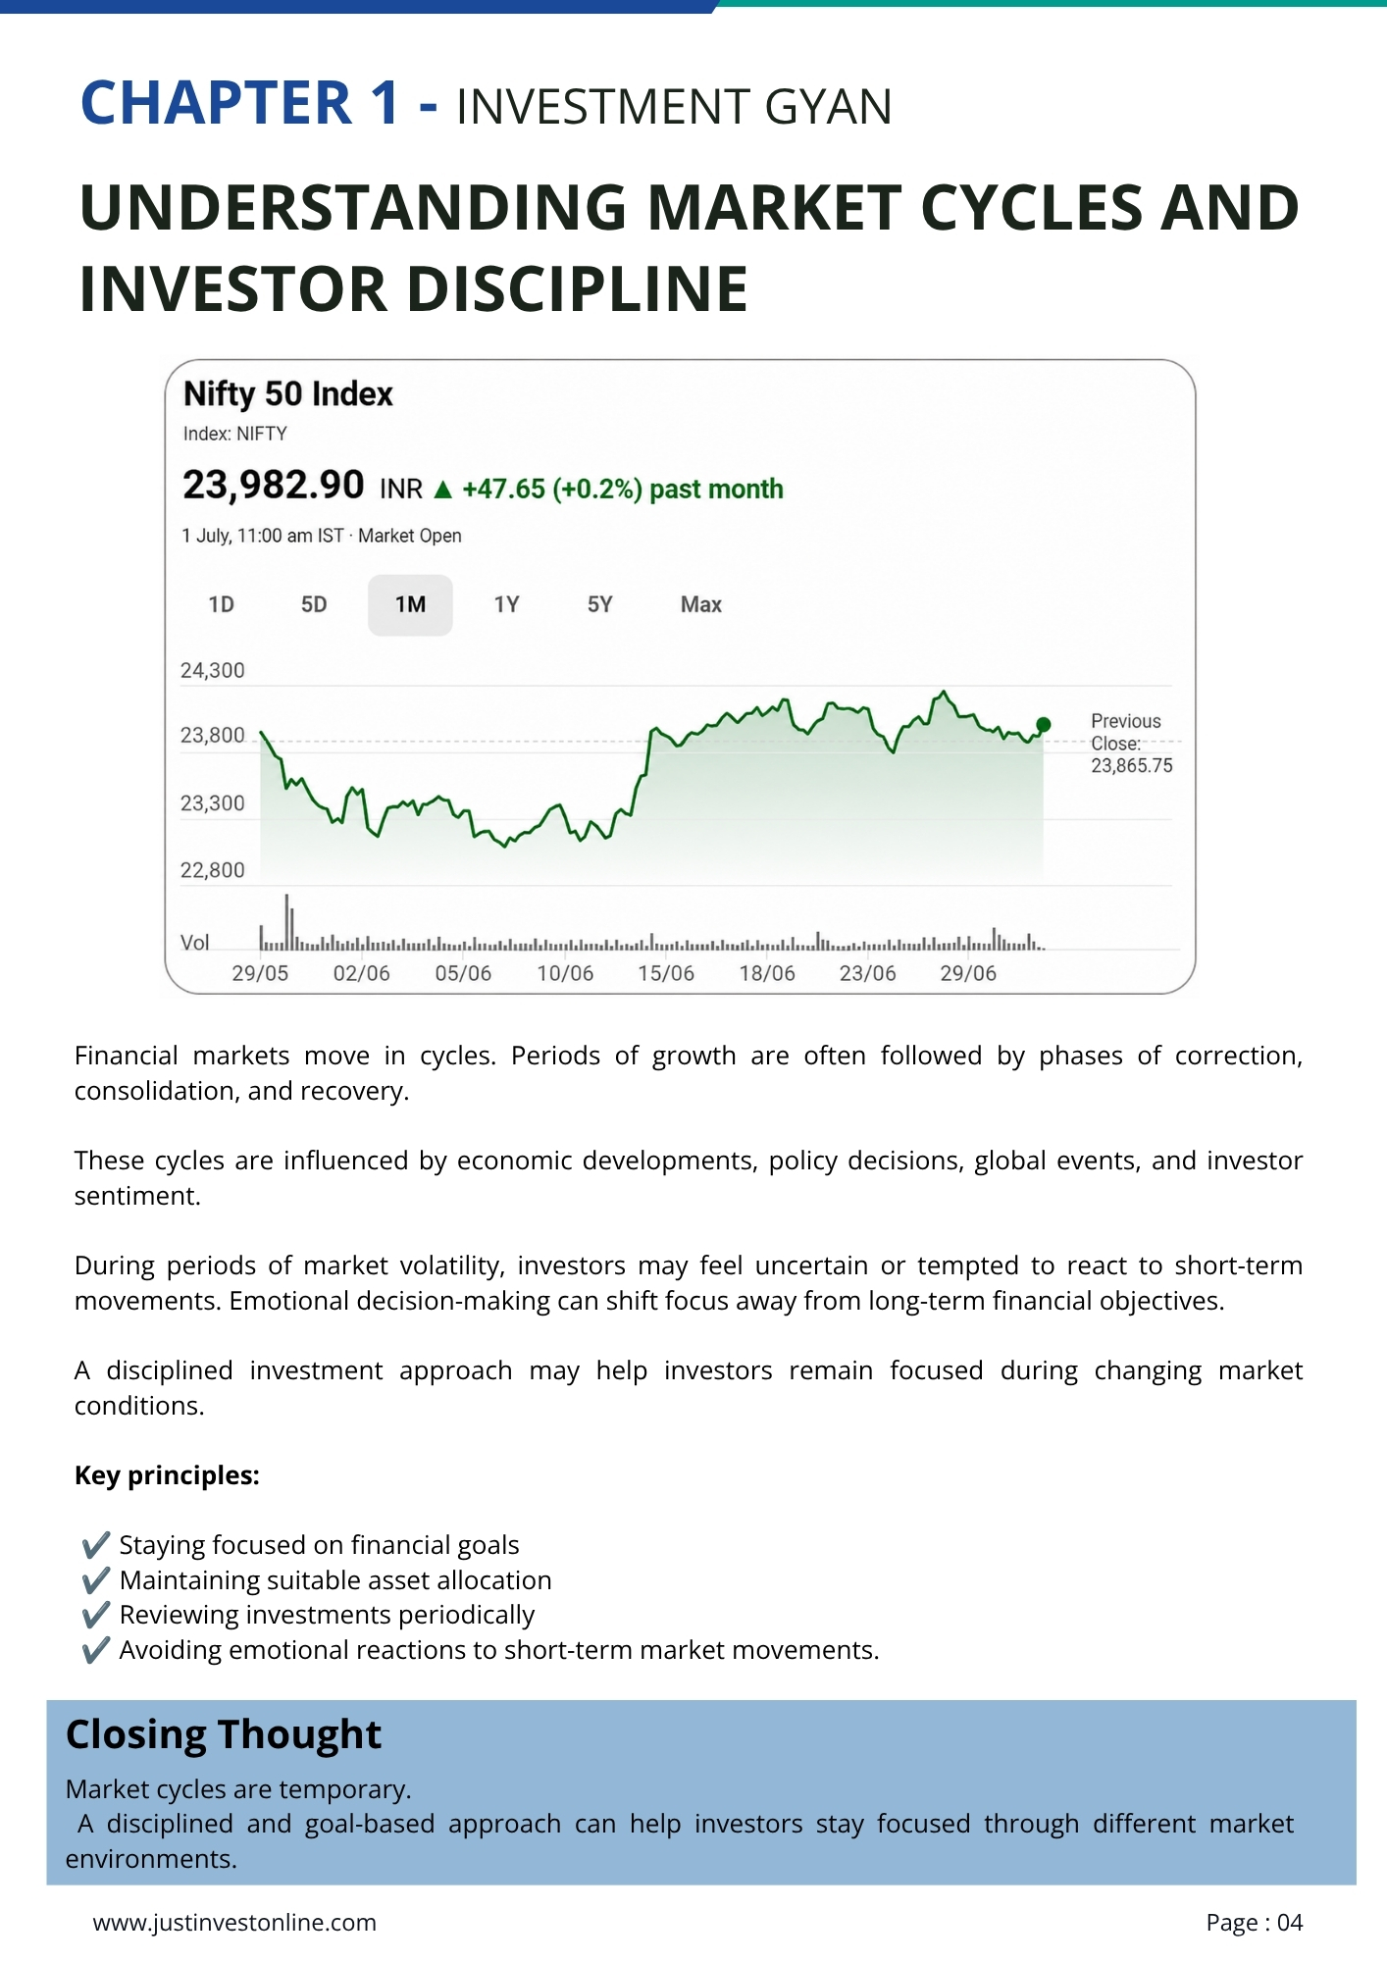Click the green up-arrow gain icon
Image resolution: width=1387 pixels, height=1962 pixels.
443,490
